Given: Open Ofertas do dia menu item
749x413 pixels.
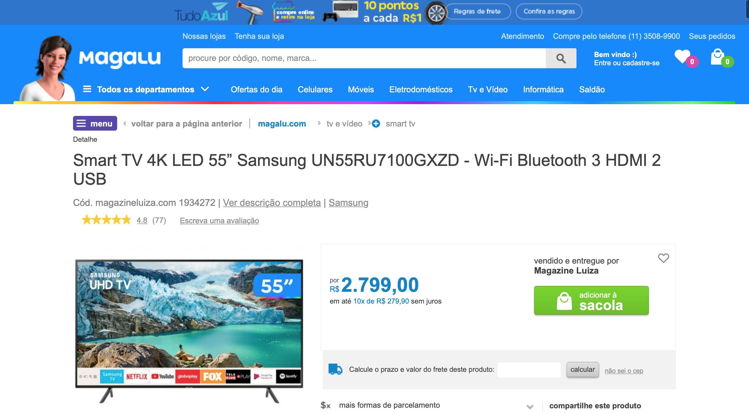Looking at the screenshot, I should (256, 89).
